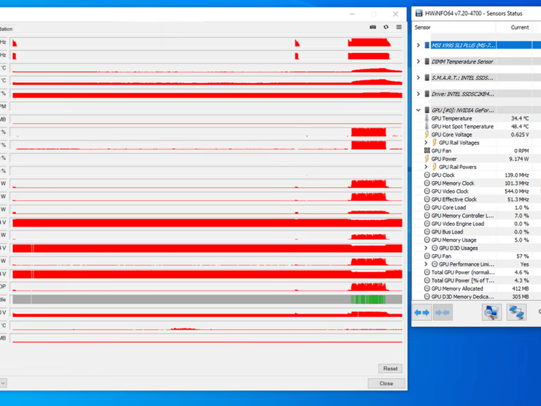
Task: Click the shrink columns arrows button
Action: tap(442, 313)
